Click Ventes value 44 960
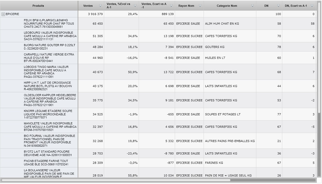The height and width of the screenshot is (184, 322). click(x=98, y=58)
